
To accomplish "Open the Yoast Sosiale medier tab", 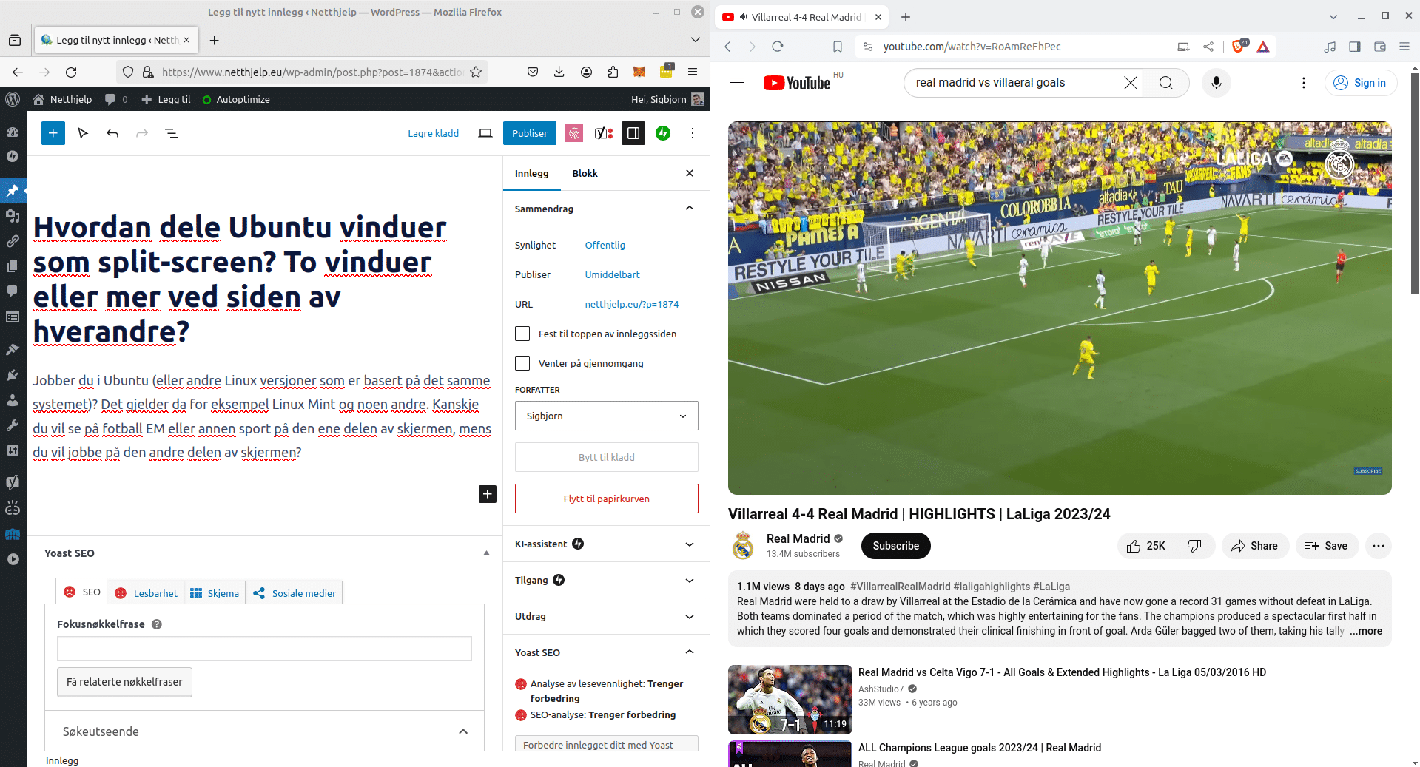I will click(294, 593).
